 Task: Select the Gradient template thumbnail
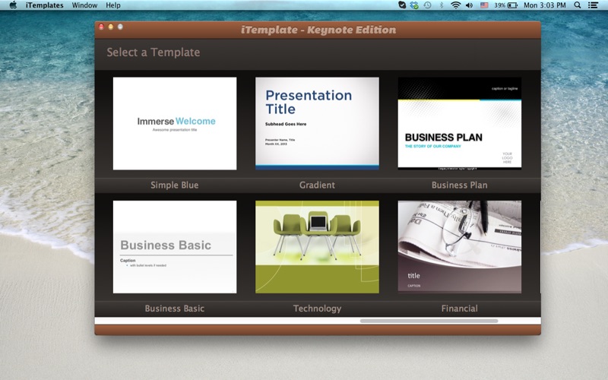pyautogui.click(x=317, y=123)
